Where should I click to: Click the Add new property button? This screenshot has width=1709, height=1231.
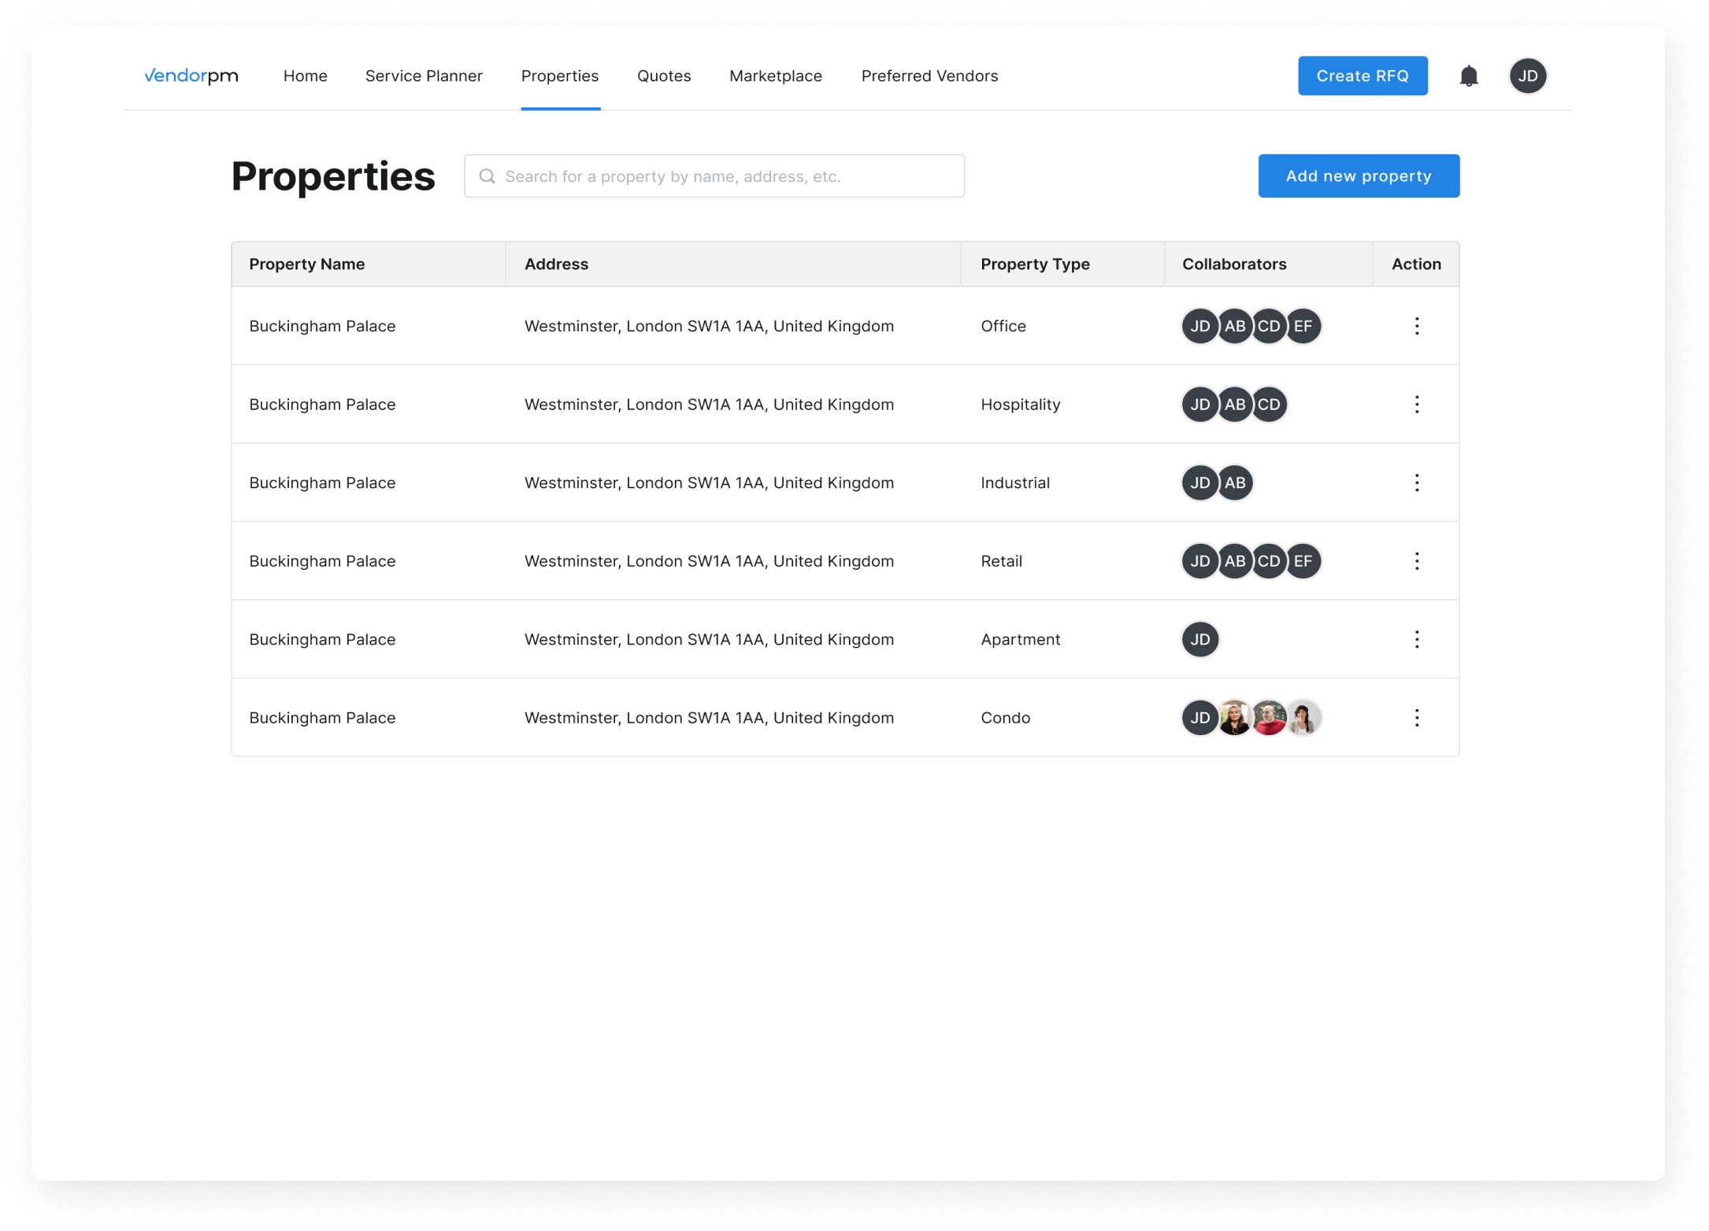[x=1358, y=176]
